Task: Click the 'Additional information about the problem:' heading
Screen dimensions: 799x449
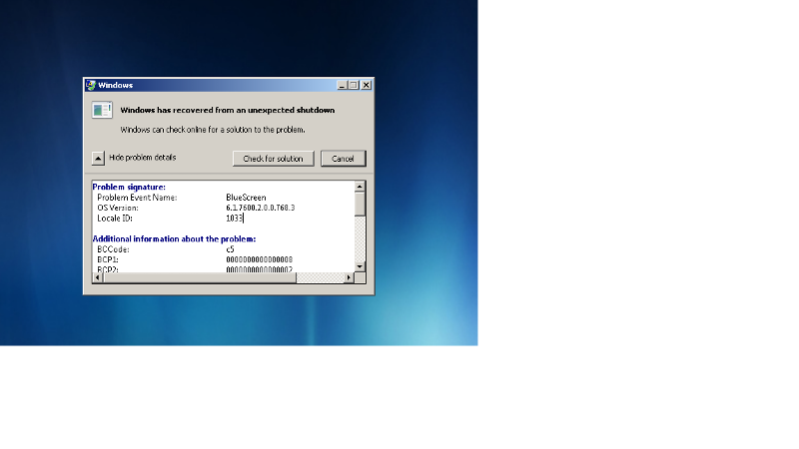Action: 174,238
